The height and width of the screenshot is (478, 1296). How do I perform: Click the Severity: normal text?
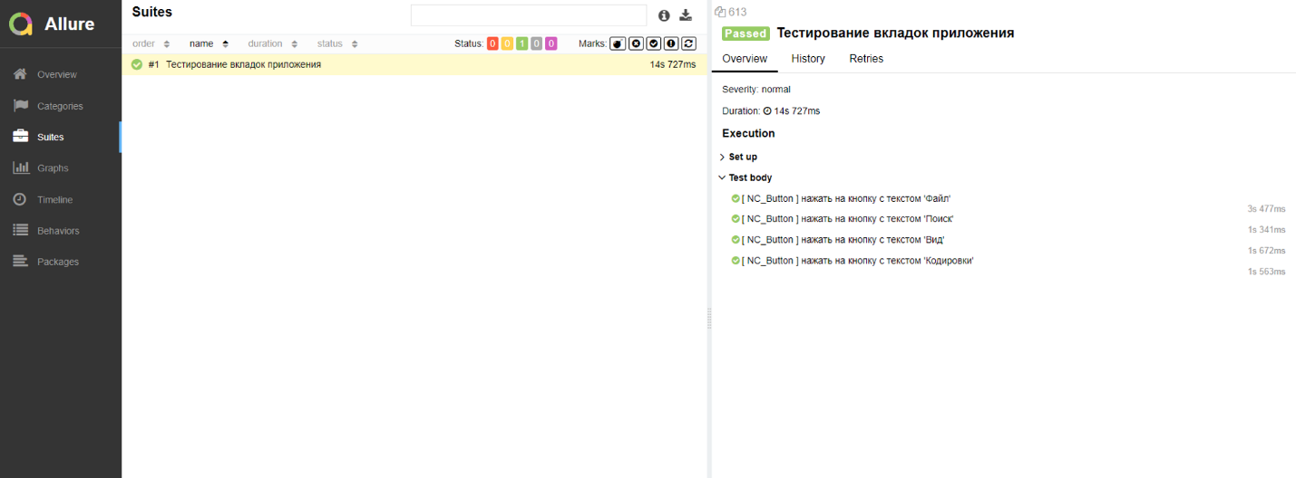coord(756,90)
